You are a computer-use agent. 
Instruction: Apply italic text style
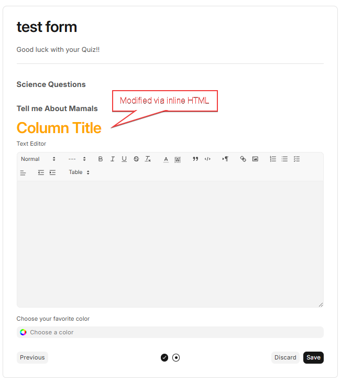tap(112, 159)
